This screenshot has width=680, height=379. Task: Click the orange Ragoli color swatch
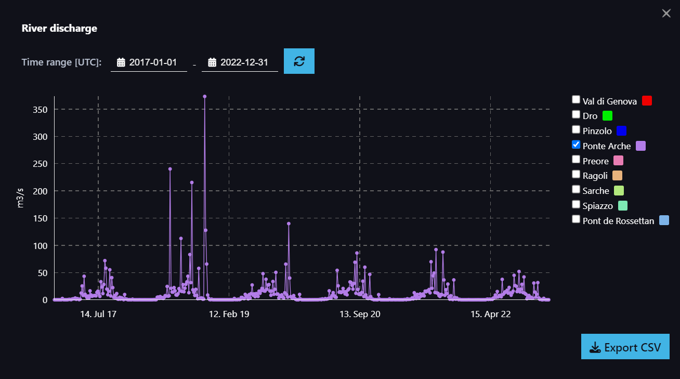[617, 176]
